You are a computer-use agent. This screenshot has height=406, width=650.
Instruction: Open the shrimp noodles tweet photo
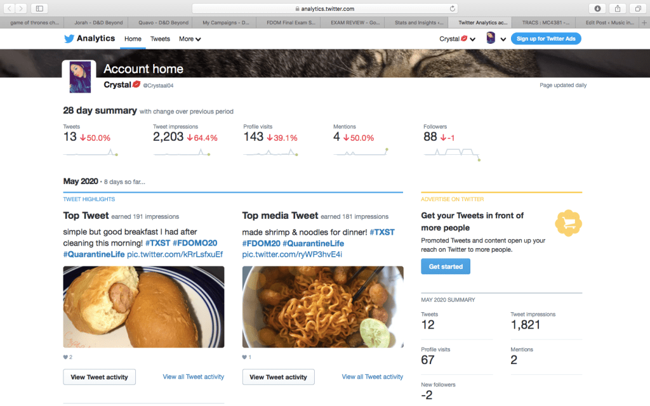[322, 306]
